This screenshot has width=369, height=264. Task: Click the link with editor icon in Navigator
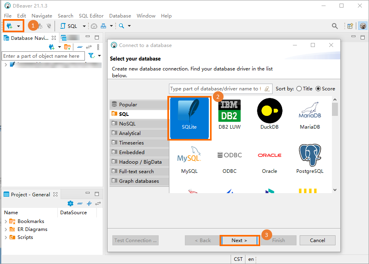89,47
